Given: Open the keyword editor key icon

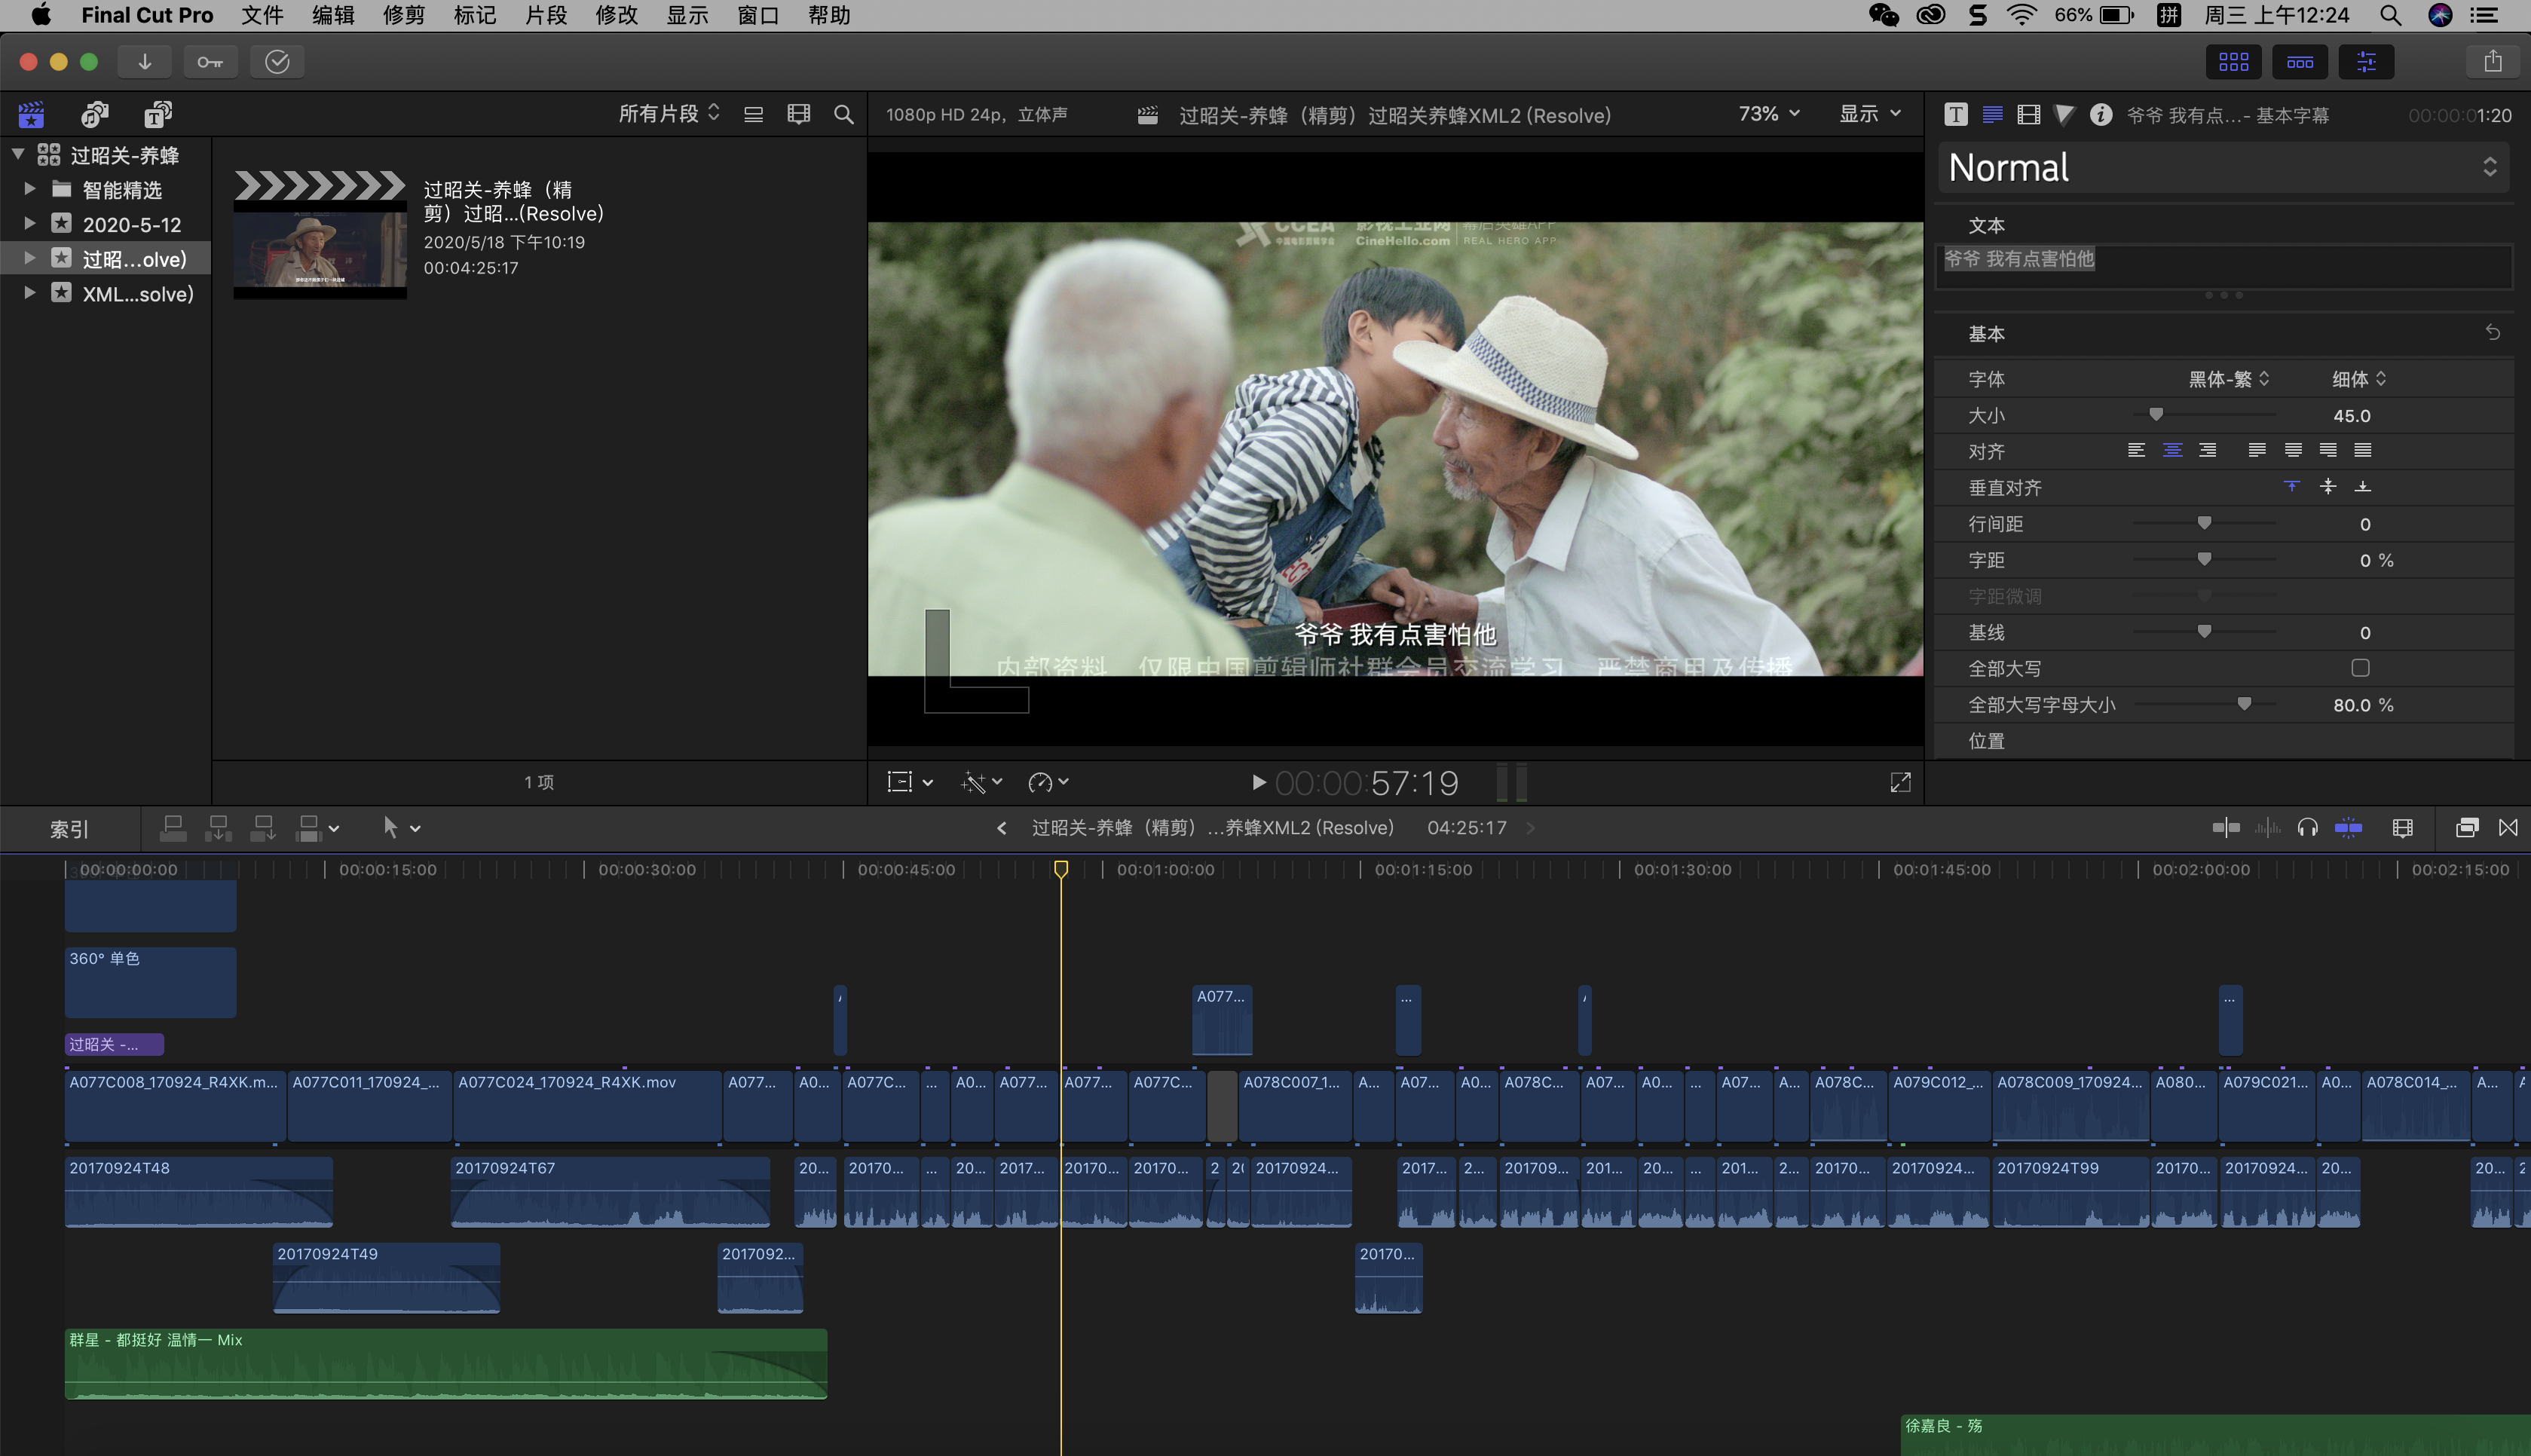Looking at the screenshot, I should pos(210,62).
